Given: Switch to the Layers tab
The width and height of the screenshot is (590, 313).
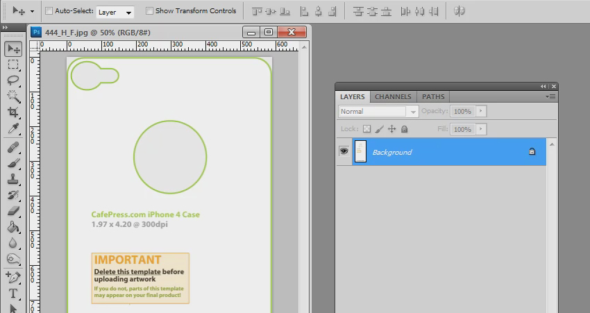Looking at the screenshot, I should [x=353, y=96].
